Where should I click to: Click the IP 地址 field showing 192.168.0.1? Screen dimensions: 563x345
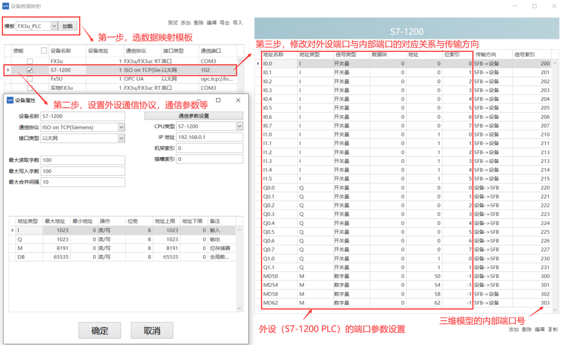210,137
